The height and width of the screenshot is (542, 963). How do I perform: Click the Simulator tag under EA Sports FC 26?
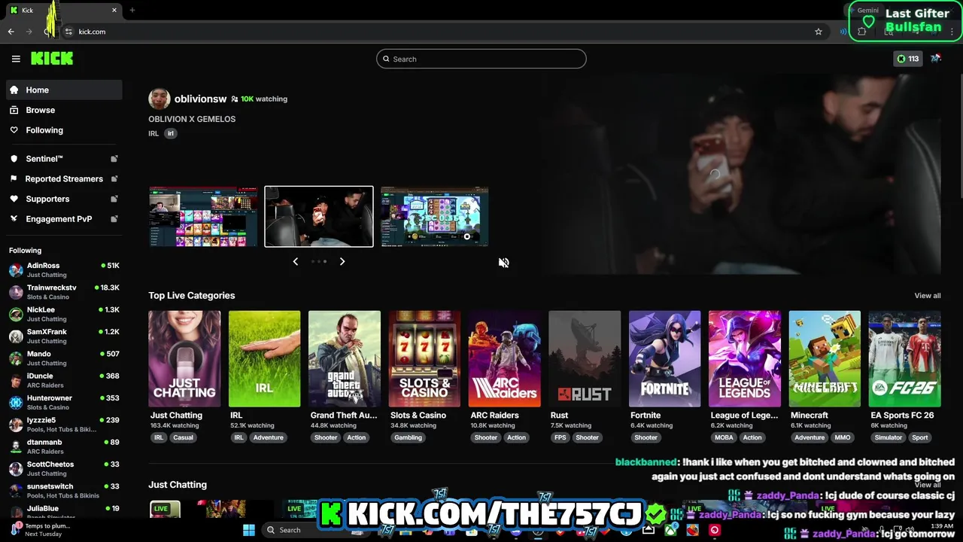point(889,437)
